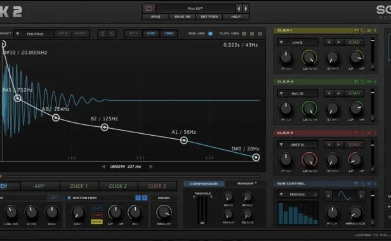The image size is (391, 241).
Task: Load the next sample in Click 3
Action: pos(339,145)
